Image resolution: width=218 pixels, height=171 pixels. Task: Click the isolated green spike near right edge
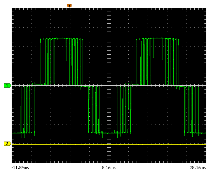click(201, 123)
